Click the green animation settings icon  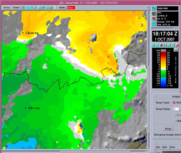pyautogui.click(x=173, y=45)
